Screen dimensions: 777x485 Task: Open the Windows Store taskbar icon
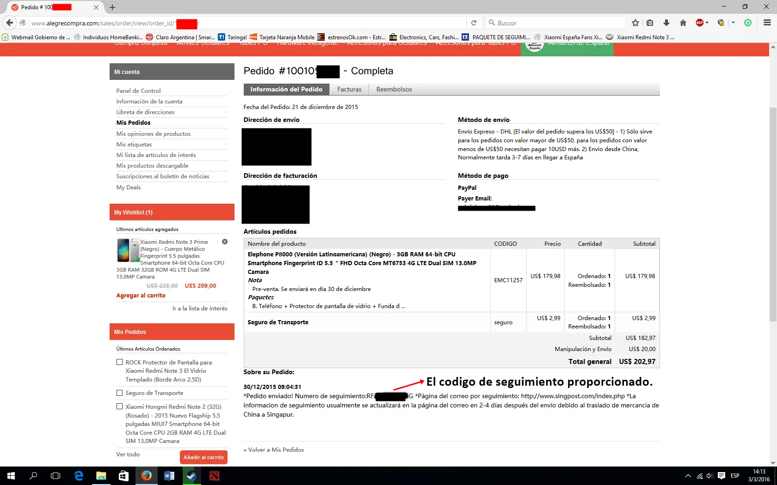pyautogui.click(x=123, y=476)
